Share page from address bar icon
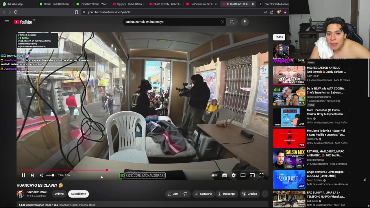Screen dimensions: 370x208 (x=272, y=12)
